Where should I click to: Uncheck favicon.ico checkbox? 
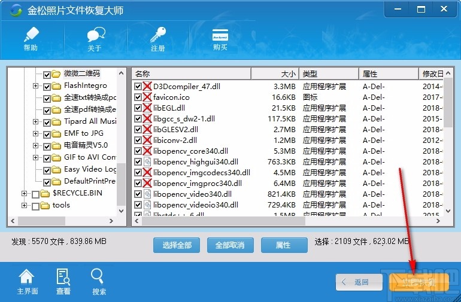click(138, 97)
